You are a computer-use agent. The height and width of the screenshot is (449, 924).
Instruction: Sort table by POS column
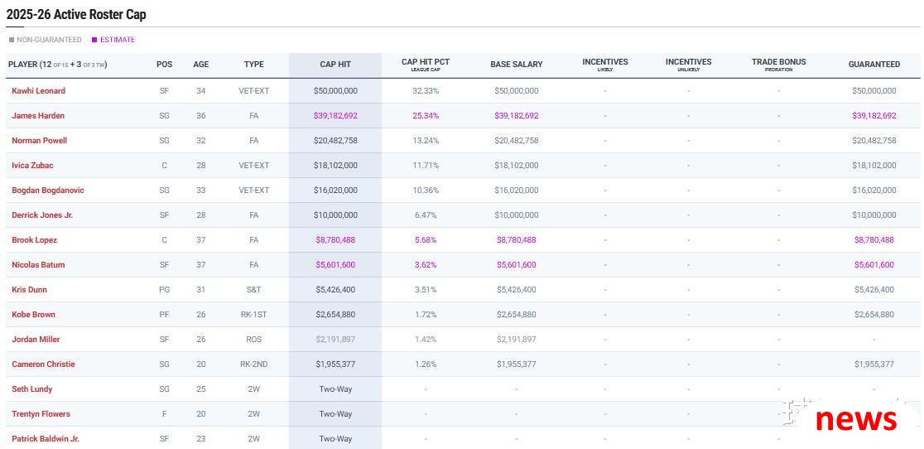coord(165,65)
